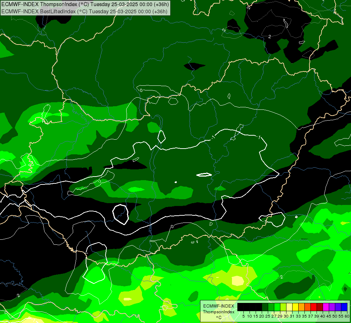Click the purple legend swatch between 45 and 50
The height and width of the screenshot is (323, 351).
(332, 307)
